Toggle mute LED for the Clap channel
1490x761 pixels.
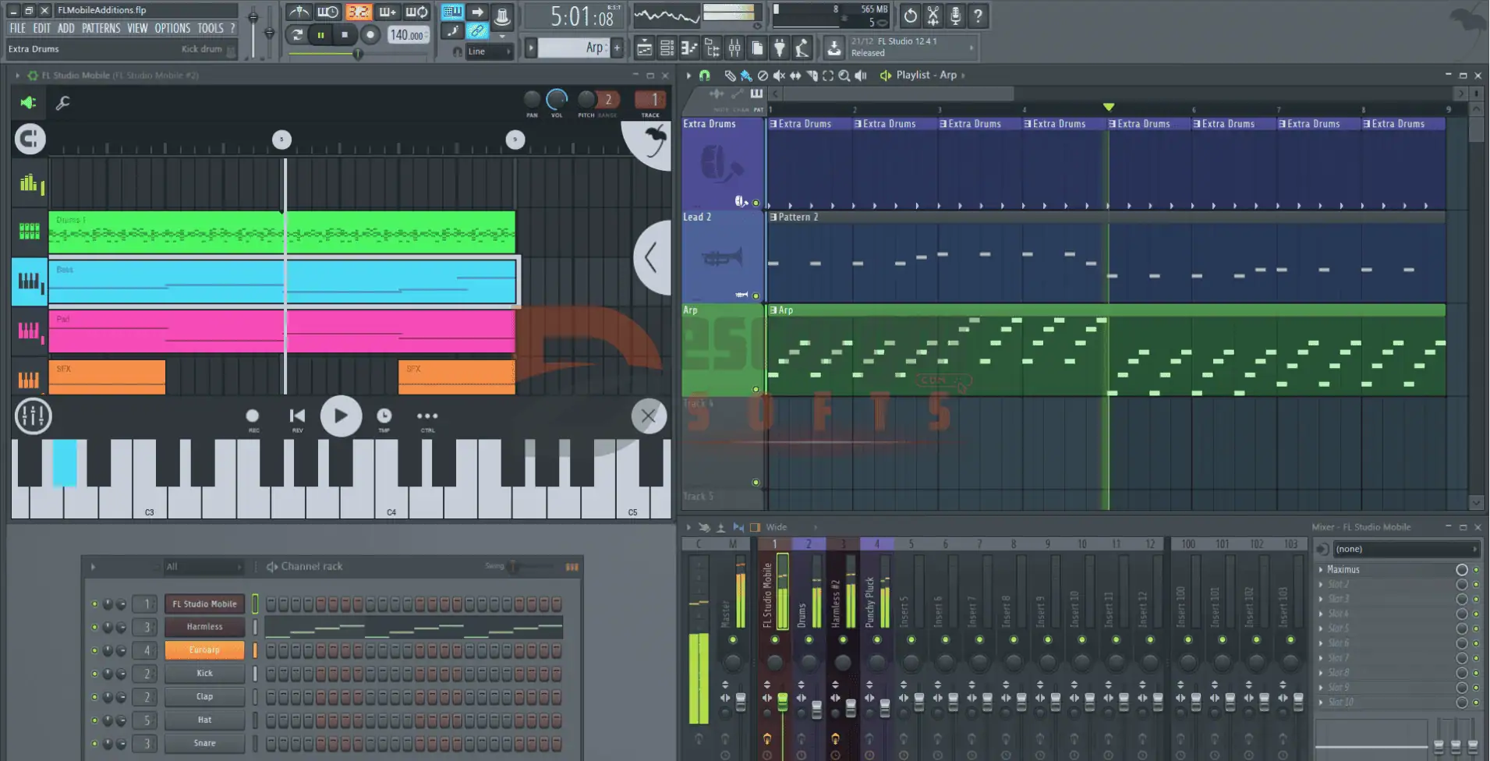tap(94, 697)
